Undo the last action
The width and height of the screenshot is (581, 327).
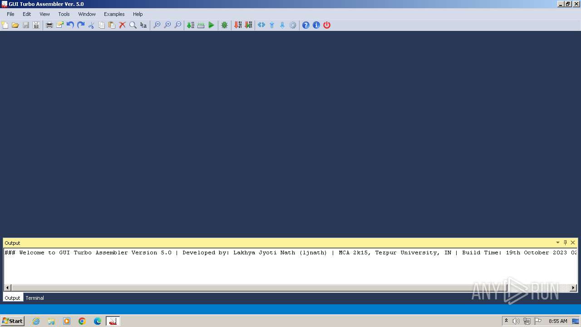click(x=70, y=25)
